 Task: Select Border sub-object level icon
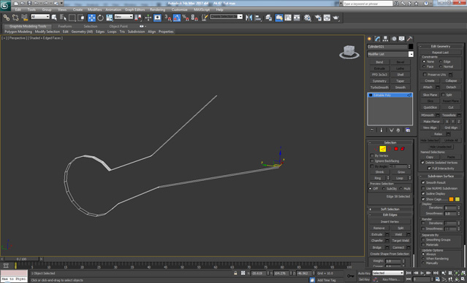click(x=390, y=149)
